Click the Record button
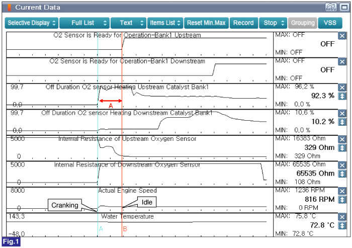 point(243,23)
